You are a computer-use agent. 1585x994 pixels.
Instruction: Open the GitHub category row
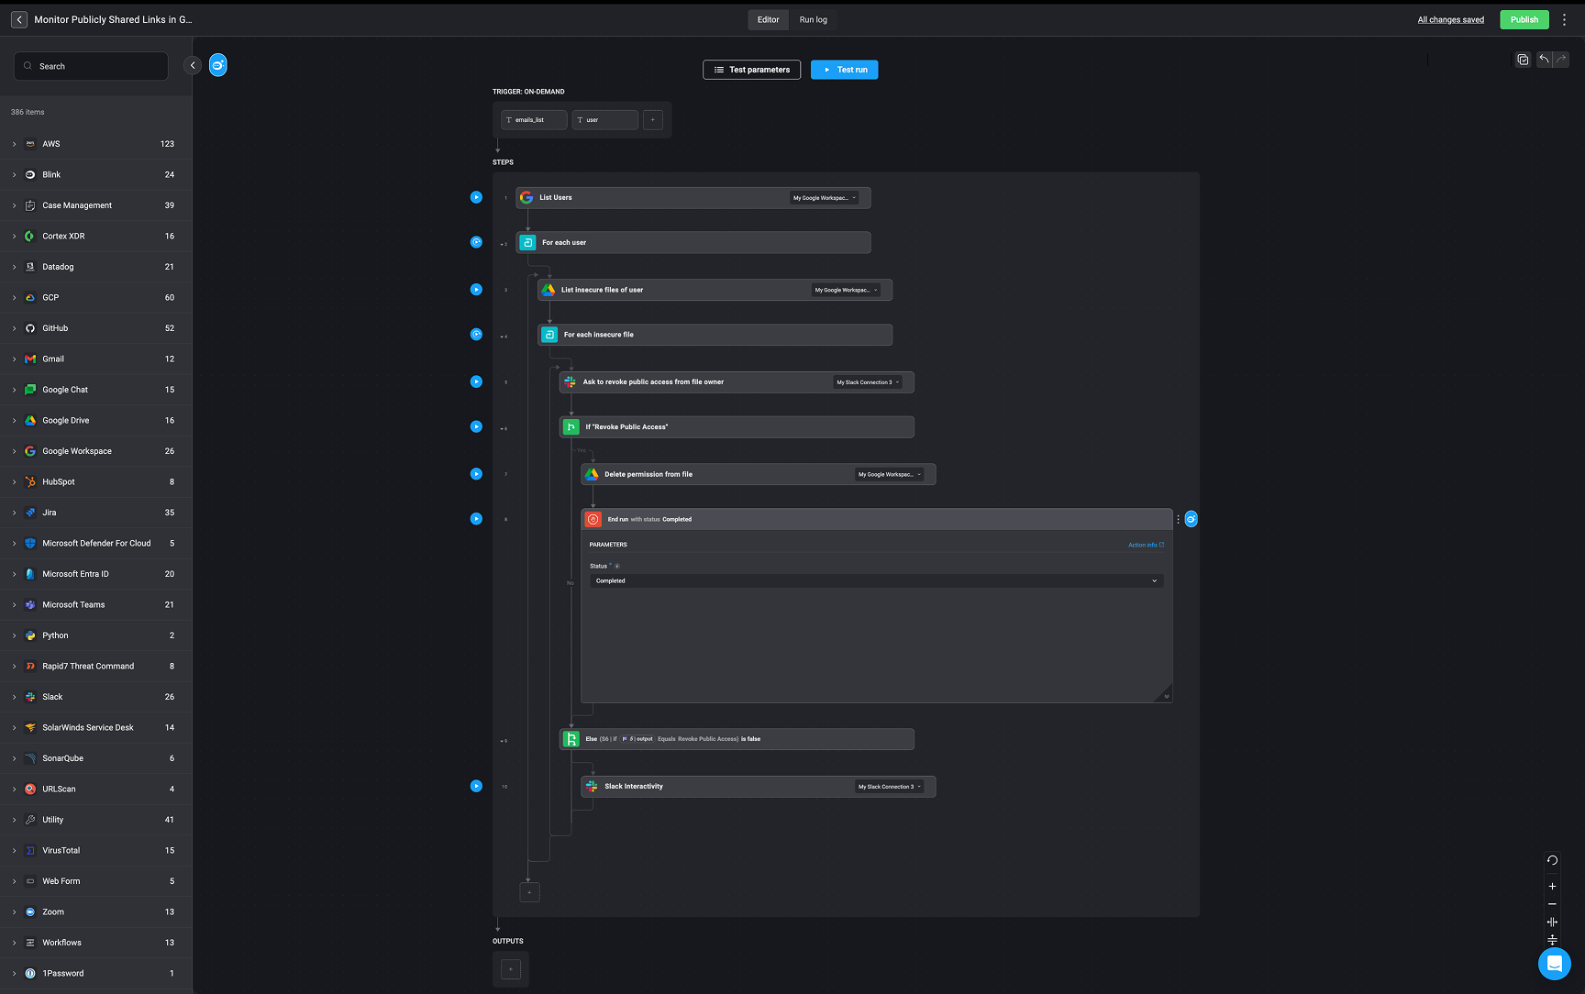click(95, 328)
